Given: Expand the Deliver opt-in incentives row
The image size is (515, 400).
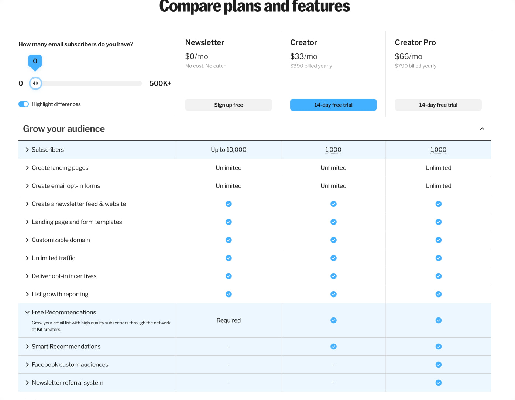Looking at the screenshot, I should point(27,276).
